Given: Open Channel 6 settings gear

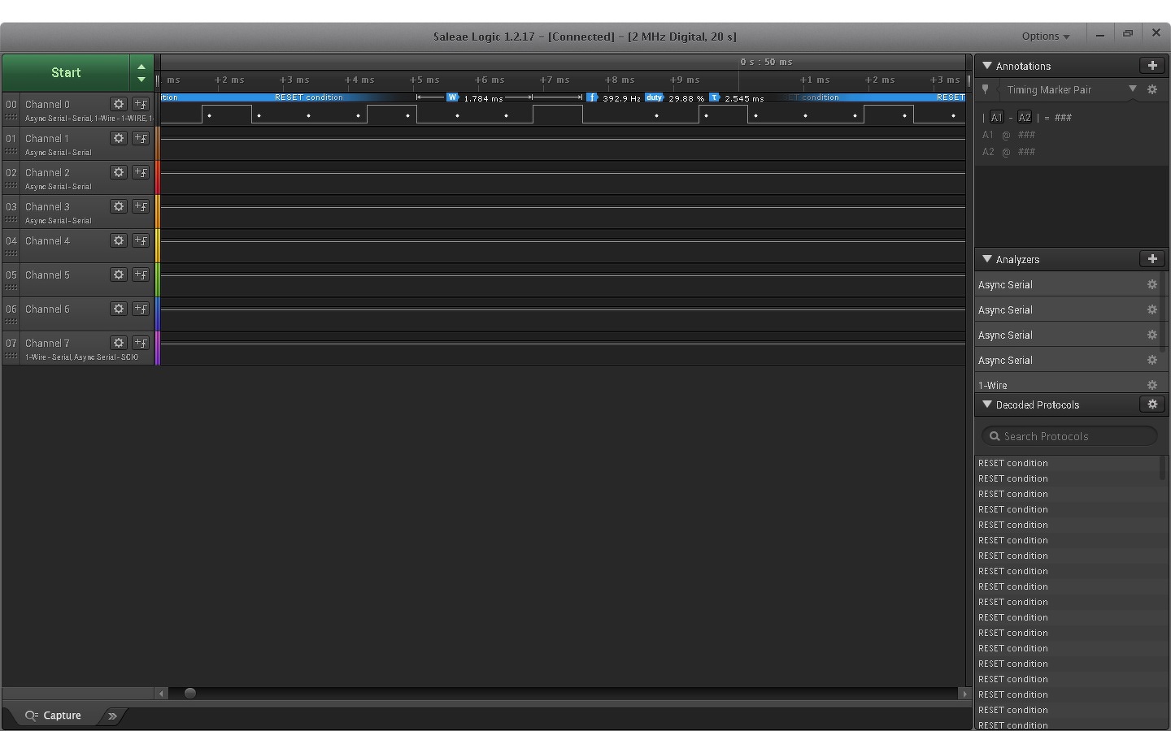Looking at the screenshot, I should (x=119, y=309).
